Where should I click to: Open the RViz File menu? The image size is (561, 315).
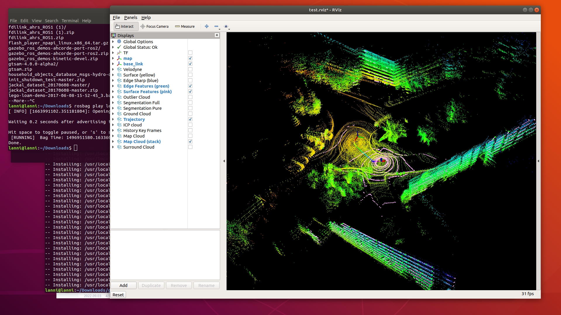[116, 18]
